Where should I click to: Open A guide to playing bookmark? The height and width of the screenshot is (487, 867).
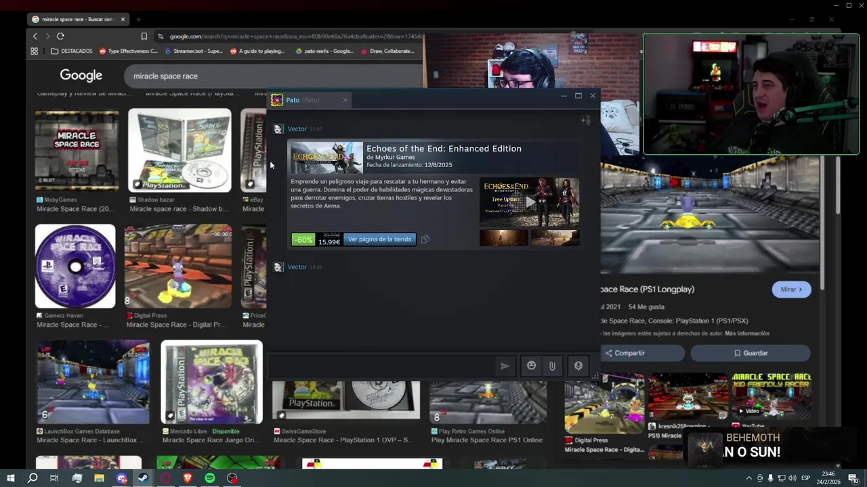[257, 51]
